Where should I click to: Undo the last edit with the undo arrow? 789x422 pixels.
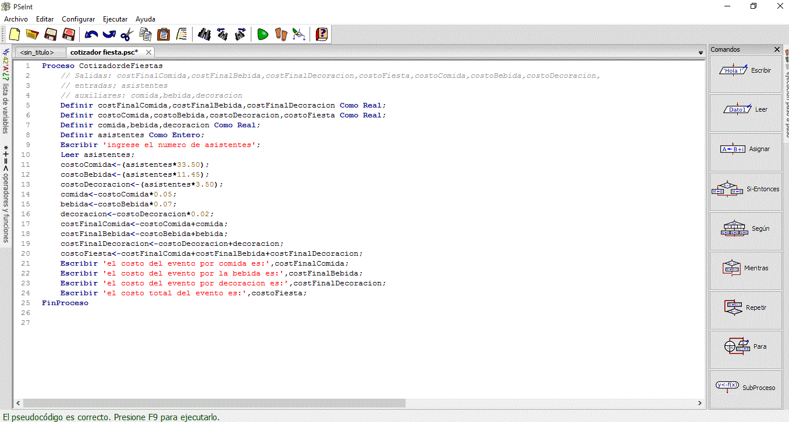pyautogui.click(x=91, y=34)
